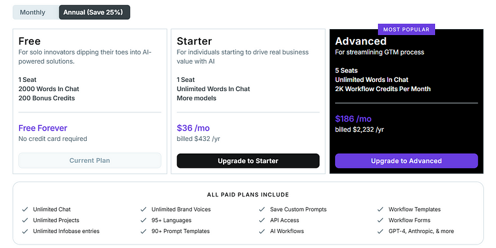The image size is (496, 248).
Task: Click checkmark beside Unlimited Chat
Action: point(25,210)
